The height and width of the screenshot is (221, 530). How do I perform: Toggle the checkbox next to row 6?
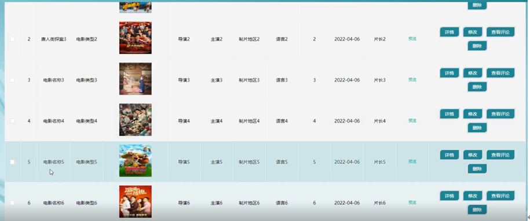point(13,203)
